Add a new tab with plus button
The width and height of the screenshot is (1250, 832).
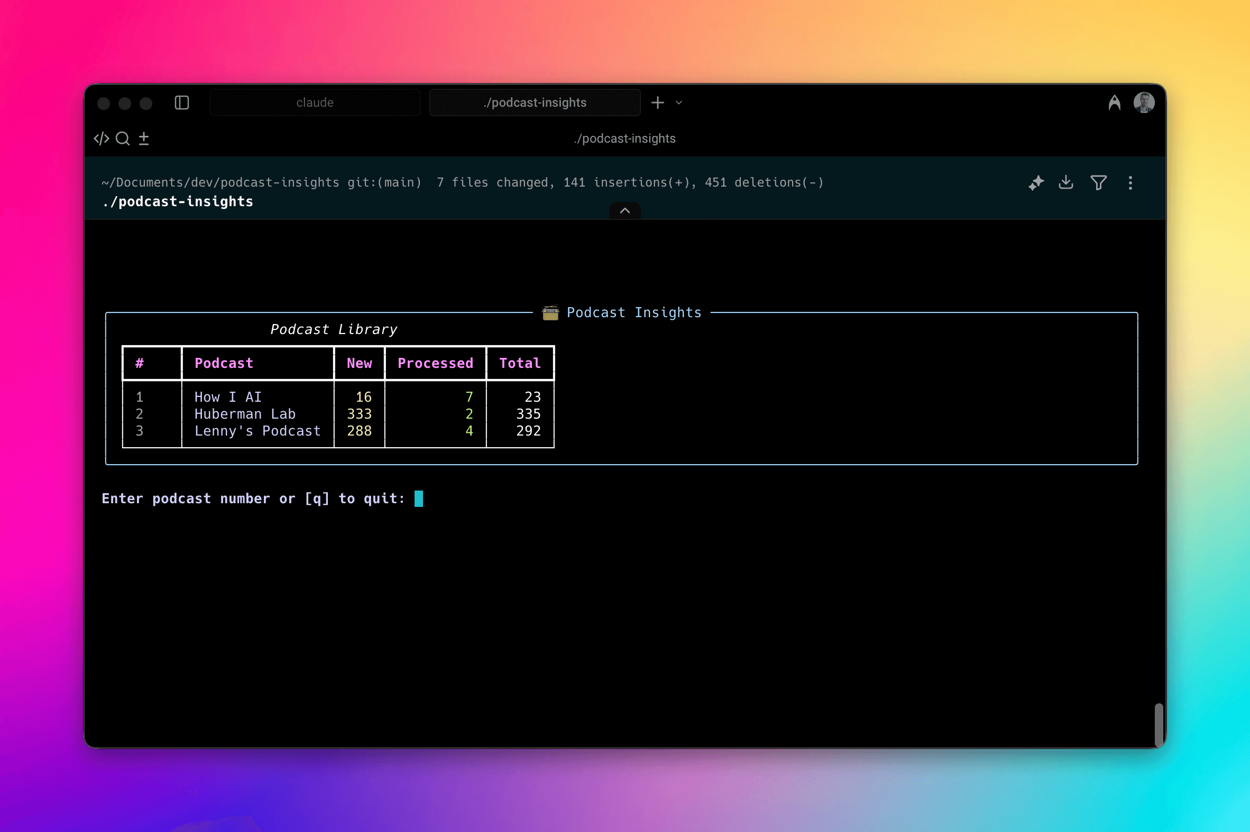[x=657, y=103]
